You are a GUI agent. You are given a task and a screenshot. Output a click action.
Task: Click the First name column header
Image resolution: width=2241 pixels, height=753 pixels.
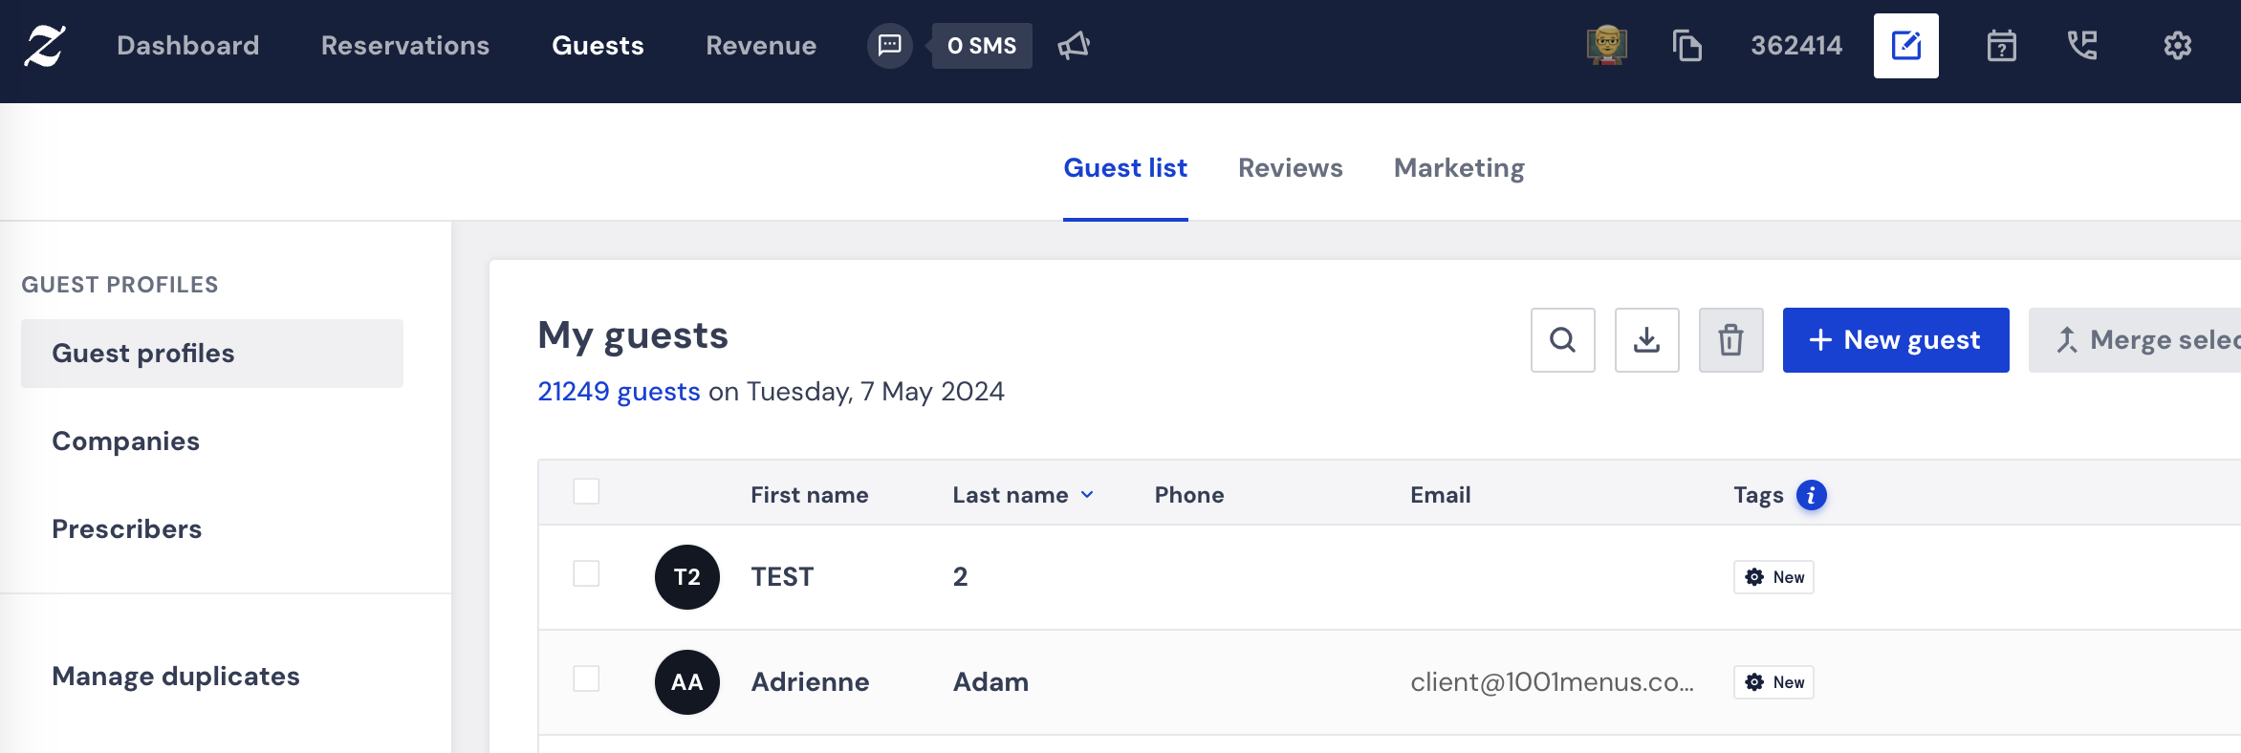click(x=810, y=495)
